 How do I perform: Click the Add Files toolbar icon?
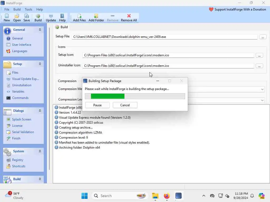[x=79, y=18]
